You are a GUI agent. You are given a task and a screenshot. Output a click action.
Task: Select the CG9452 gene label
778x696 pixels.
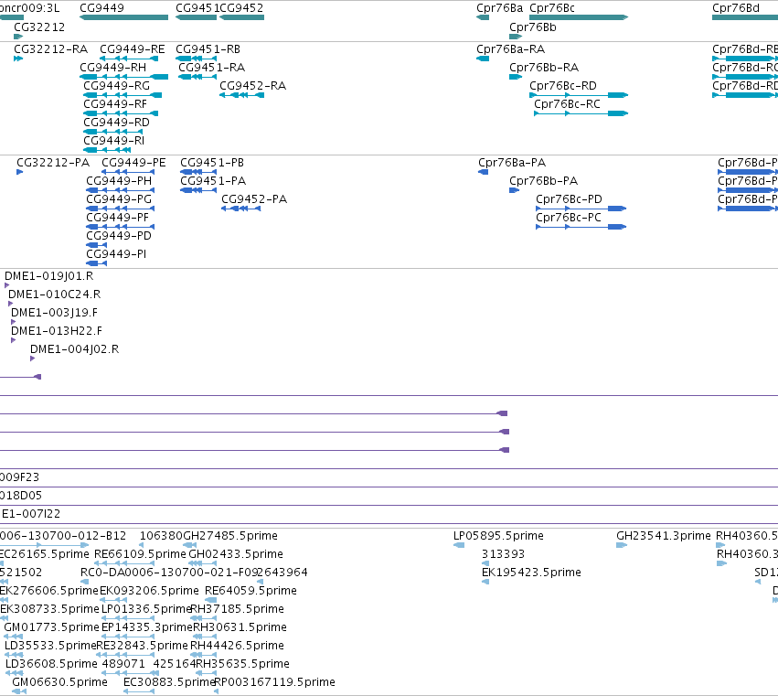coord(241,8)
